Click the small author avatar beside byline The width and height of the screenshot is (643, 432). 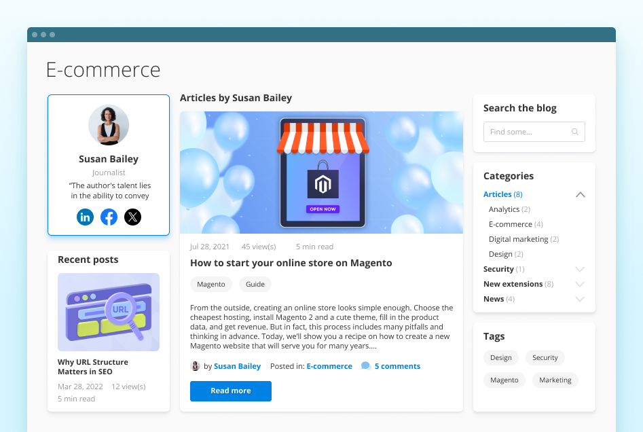point(196,366)
